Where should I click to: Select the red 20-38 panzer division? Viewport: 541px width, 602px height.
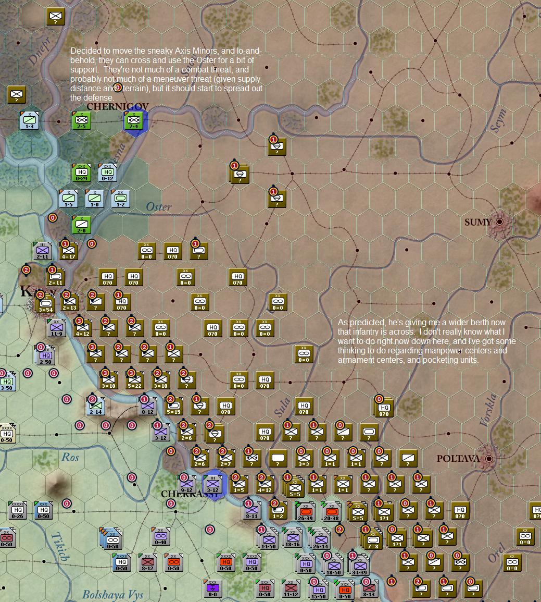(x=331, y=511)
